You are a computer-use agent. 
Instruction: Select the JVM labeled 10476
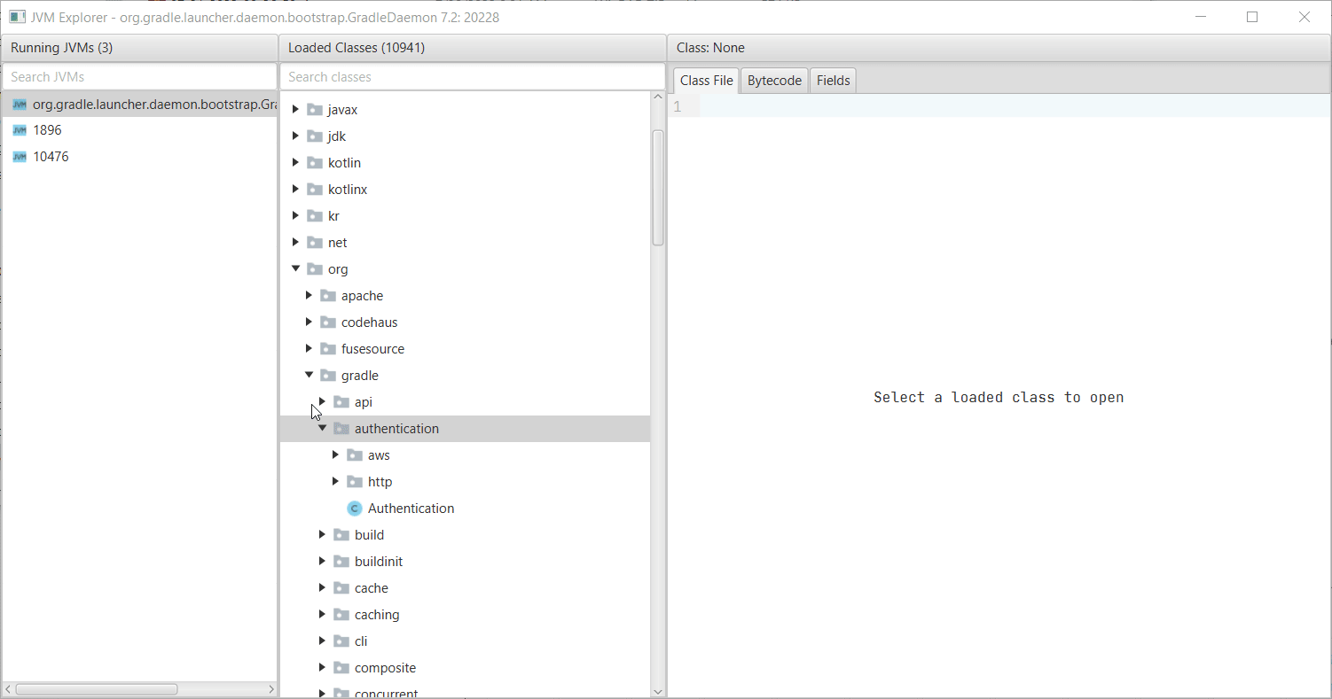tap(139, 157)
